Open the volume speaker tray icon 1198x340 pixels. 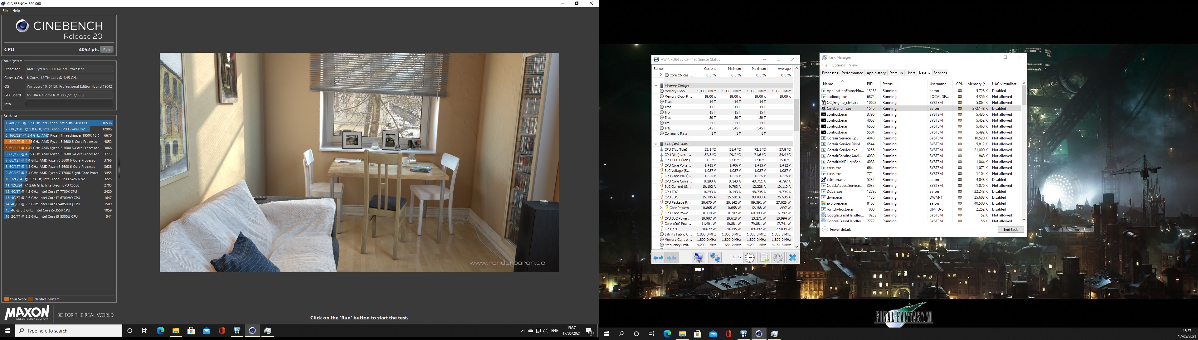(545, 331)
